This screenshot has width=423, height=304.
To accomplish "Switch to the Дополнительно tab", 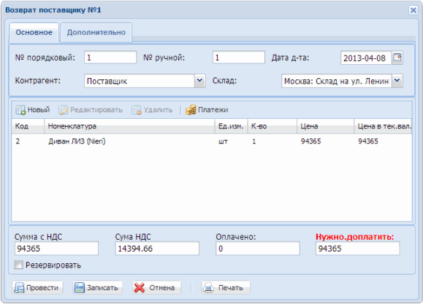I will coord(96,32).
